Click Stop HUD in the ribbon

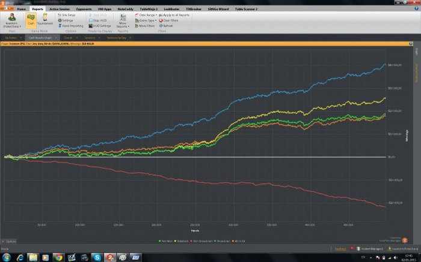(x=97, y=20)
